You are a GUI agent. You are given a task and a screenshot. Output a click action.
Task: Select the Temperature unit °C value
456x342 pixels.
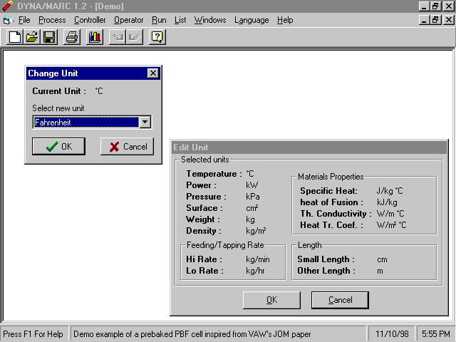pos(250,174)
